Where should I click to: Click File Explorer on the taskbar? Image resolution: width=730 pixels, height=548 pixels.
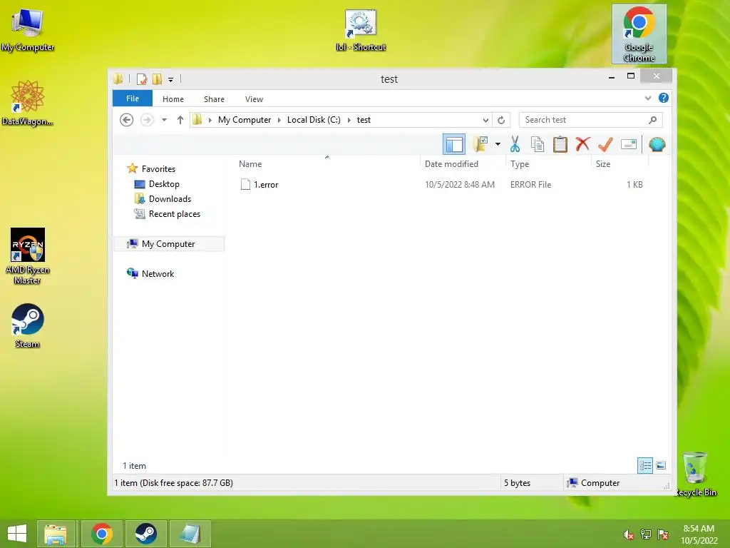tap(56, 534)
